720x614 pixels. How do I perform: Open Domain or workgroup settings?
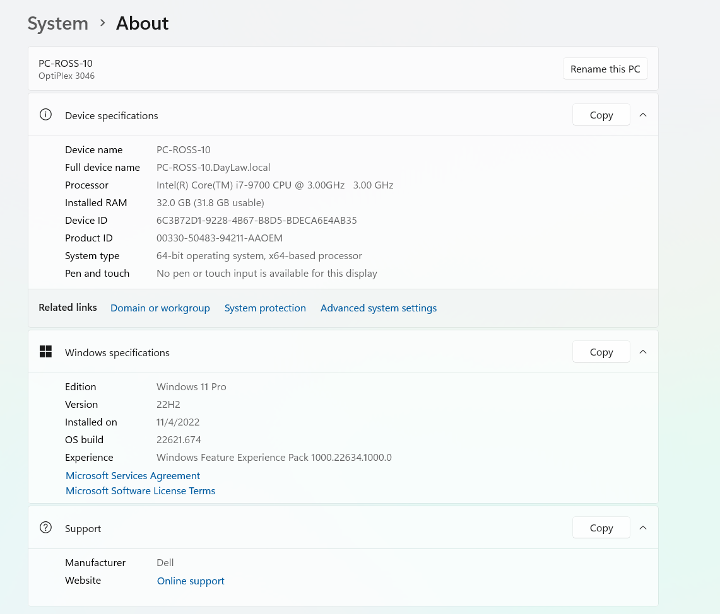160,308
